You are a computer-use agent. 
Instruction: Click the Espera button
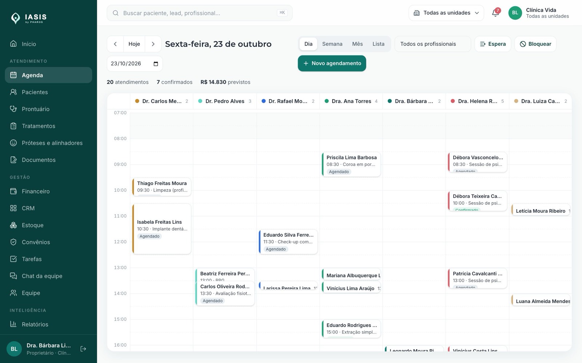(x=493, y=44)
